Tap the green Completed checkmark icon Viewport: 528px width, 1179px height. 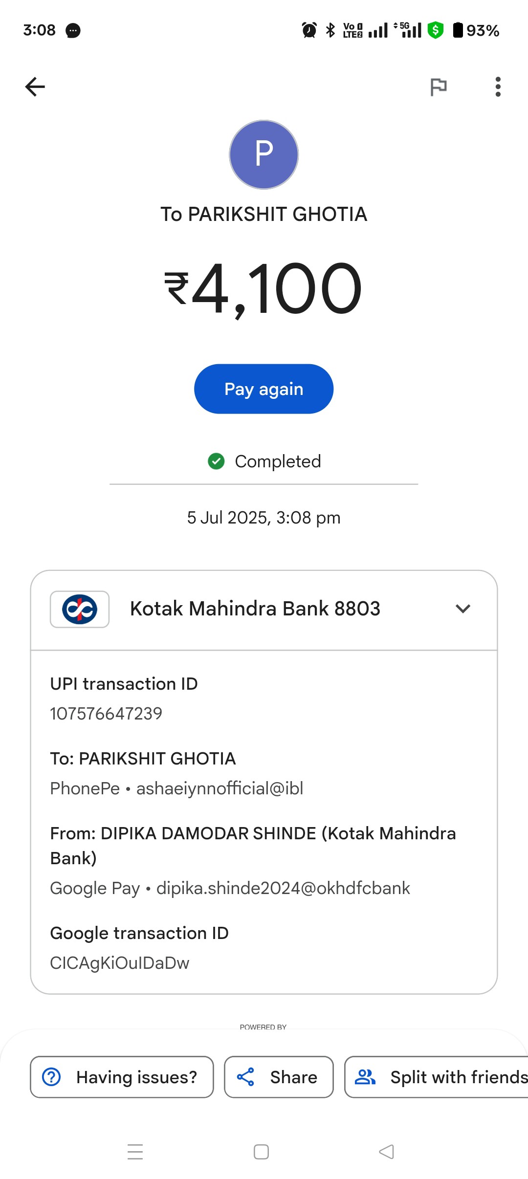coord(216,461)
